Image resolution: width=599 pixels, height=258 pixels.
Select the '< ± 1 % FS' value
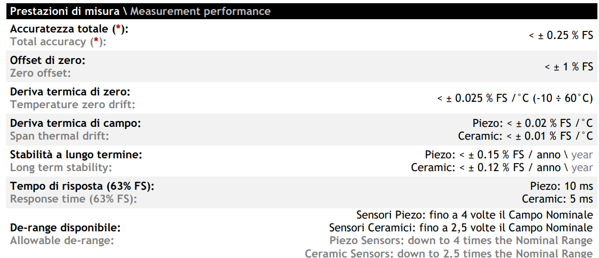pyautogui.click(x=569, y=67)
